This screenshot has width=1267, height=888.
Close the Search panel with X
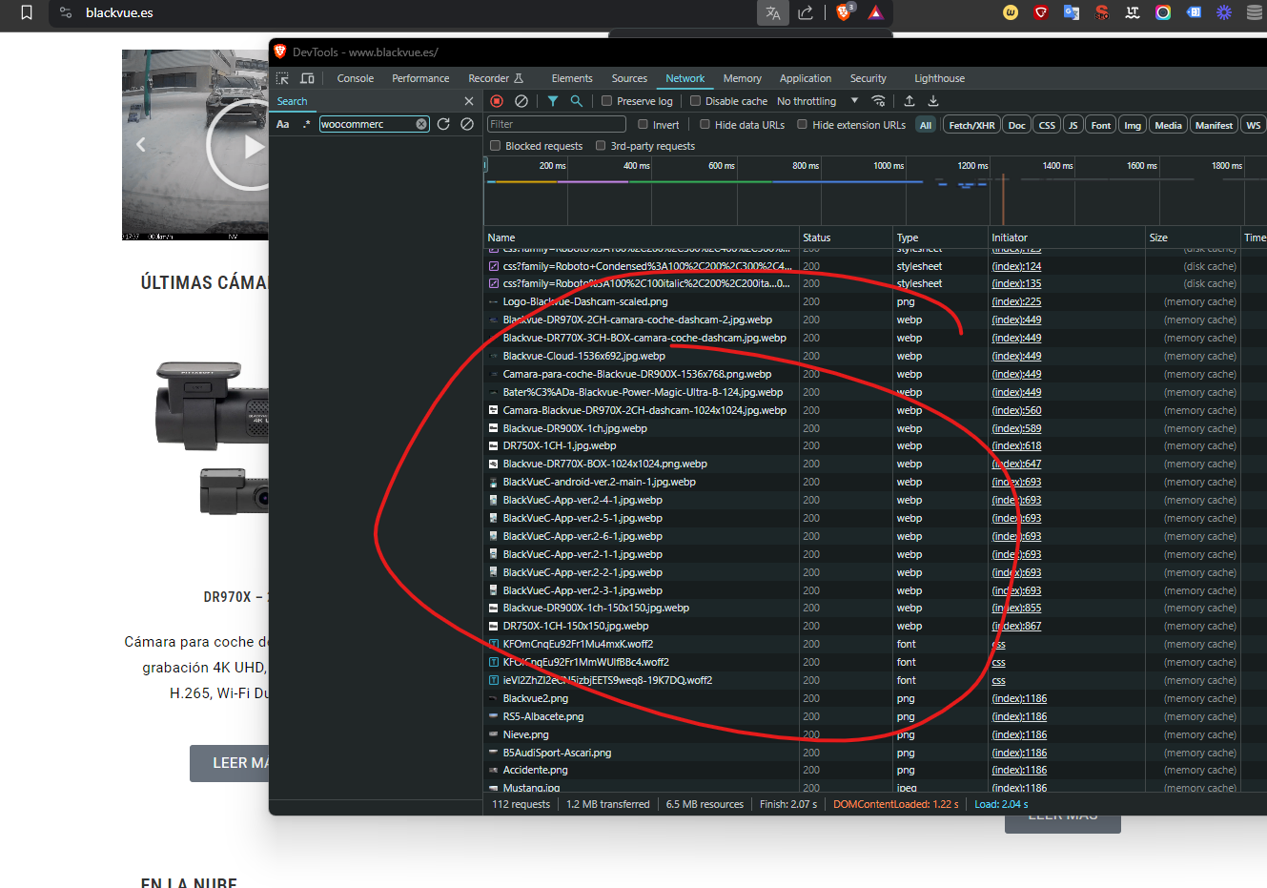469,101
